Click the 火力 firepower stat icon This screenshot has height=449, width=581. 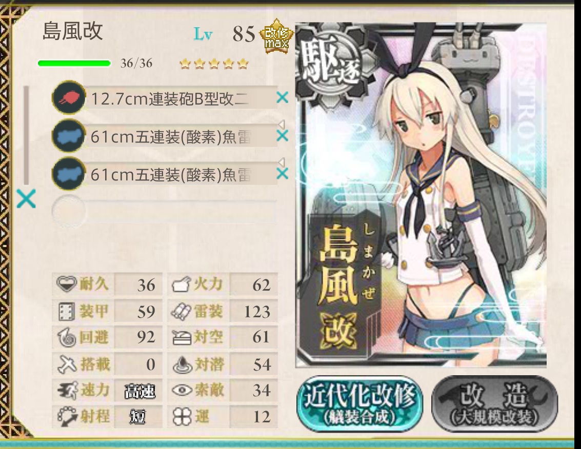[x=182, y=284]
